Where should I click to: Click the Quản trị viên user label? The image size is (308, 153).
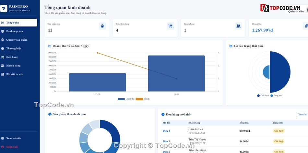coord(296,12)
